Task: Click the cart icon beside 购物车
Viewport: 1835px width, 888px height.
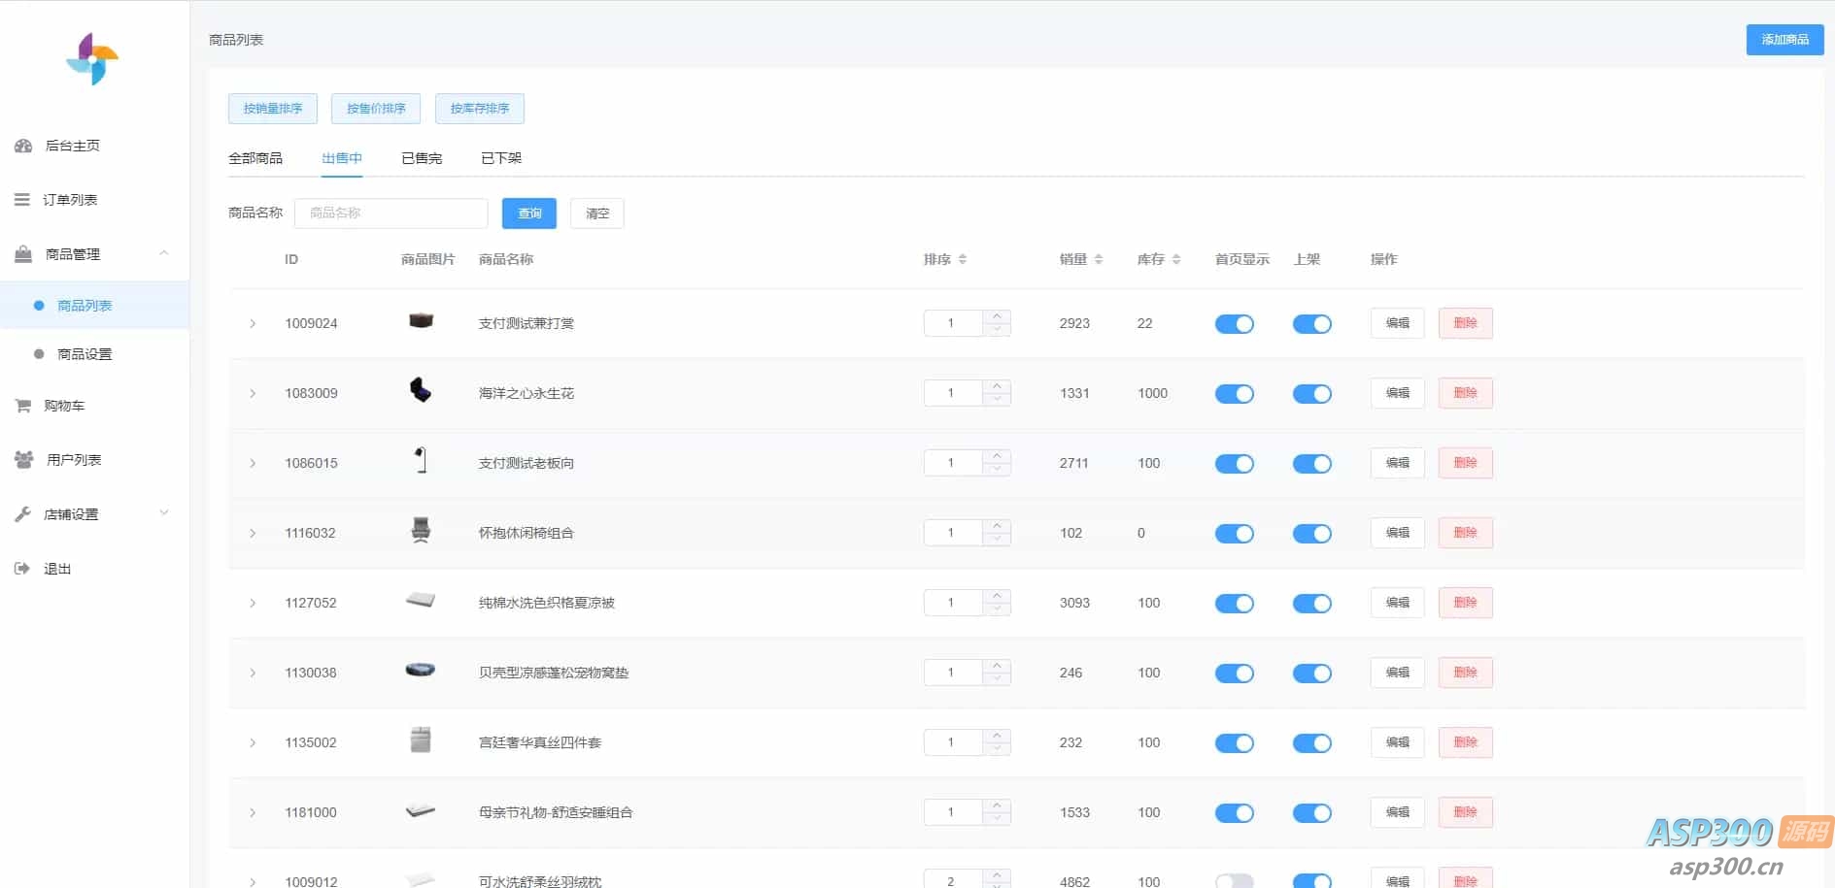Action: [22, 406]
